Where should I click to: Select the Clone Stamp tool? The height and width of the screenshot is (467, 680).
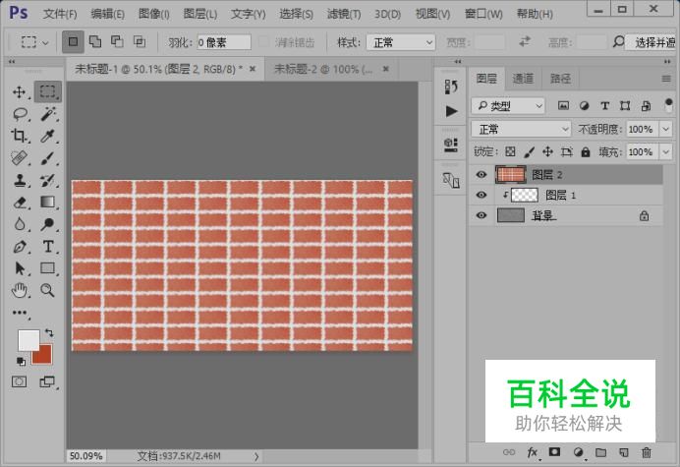(x=20, y=180)
